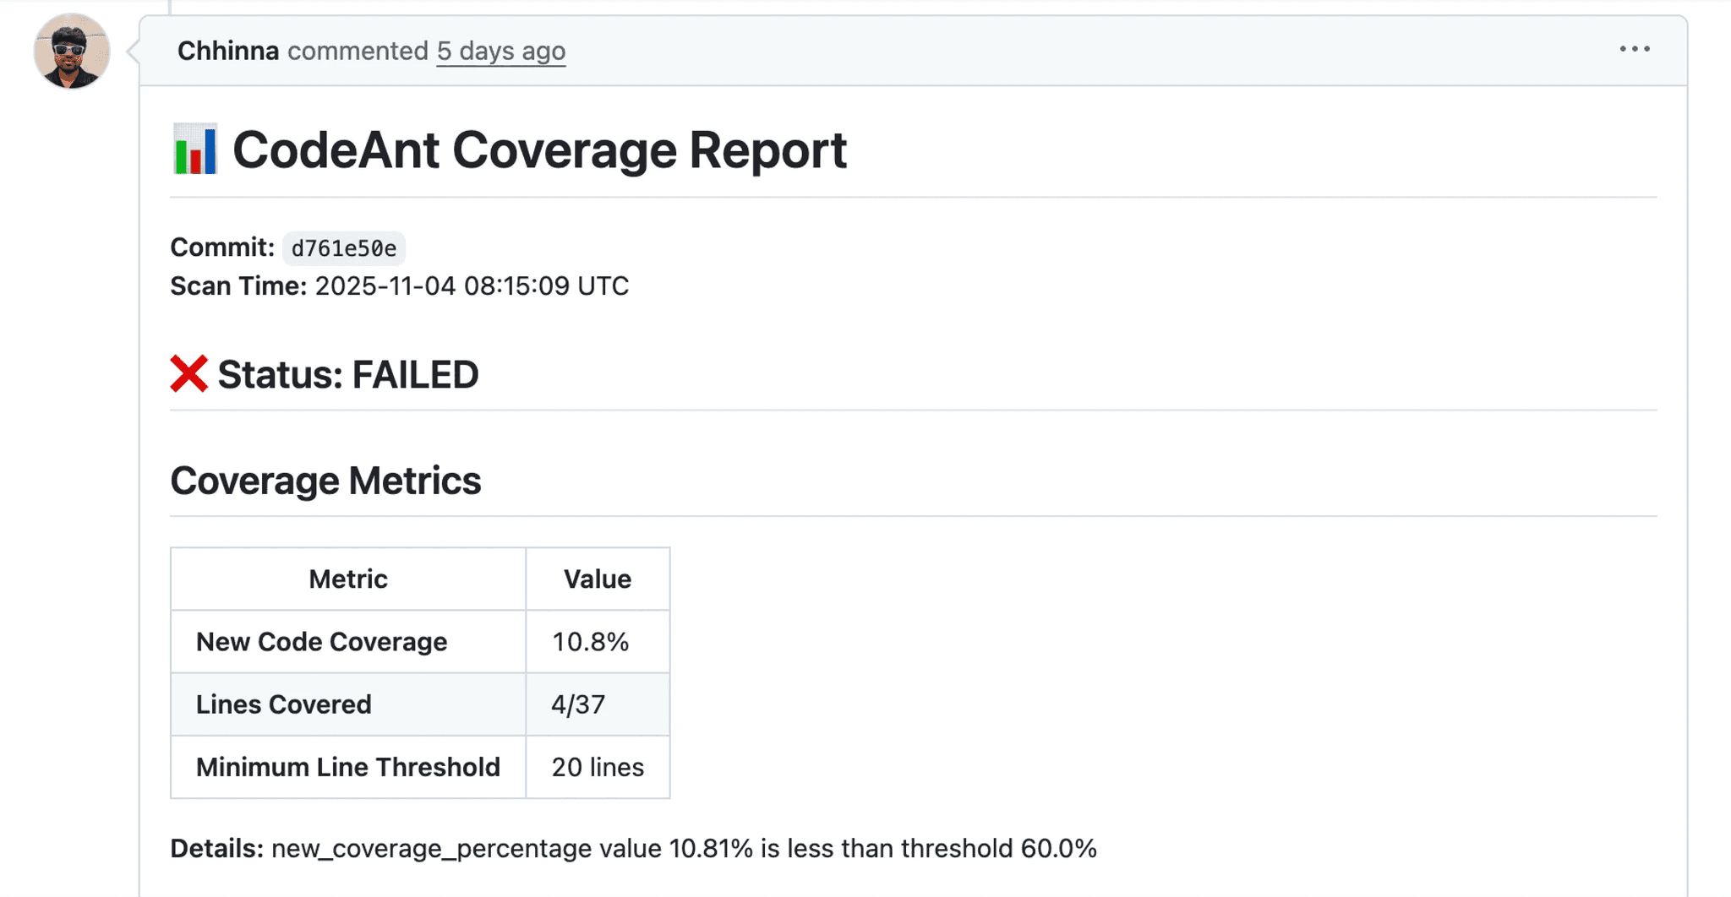
Task: Select the Minimum Line Threshold row
Action: [347, 767]
